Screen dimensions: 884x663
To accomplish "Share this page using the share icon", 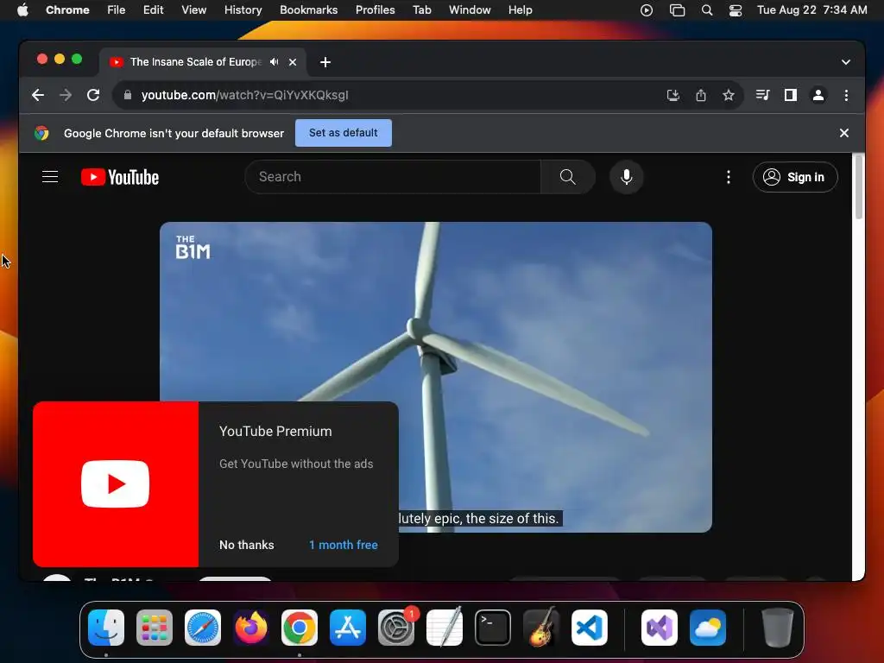I will coord(701,95).
